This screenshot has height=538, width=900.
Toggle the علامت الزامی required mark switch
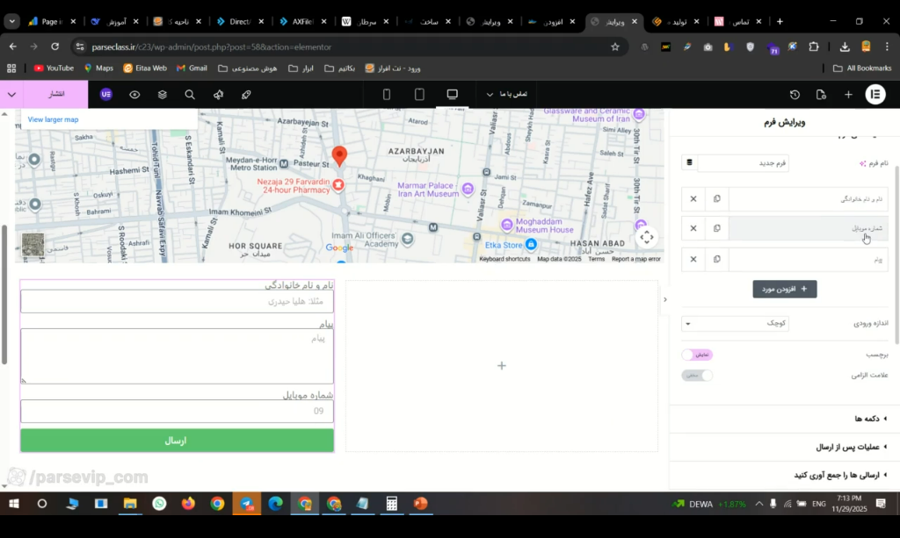tap(697, 376)
